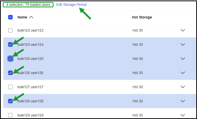Check the box for bulk123 user123
The height and width of the screenshot is (119, 197).
[10, 30]
